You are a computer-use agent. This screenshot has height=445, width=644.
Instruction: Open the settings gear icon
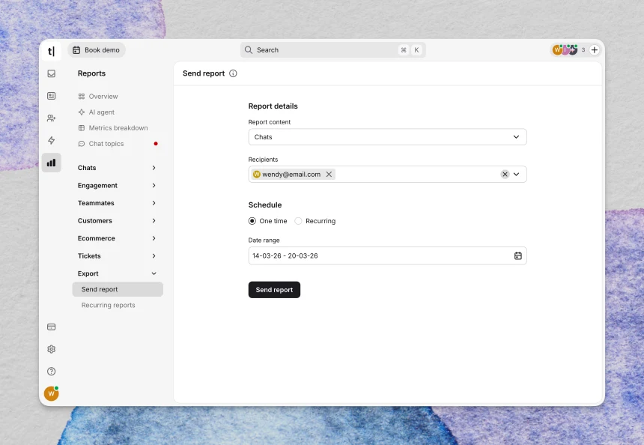coord(52,349)
